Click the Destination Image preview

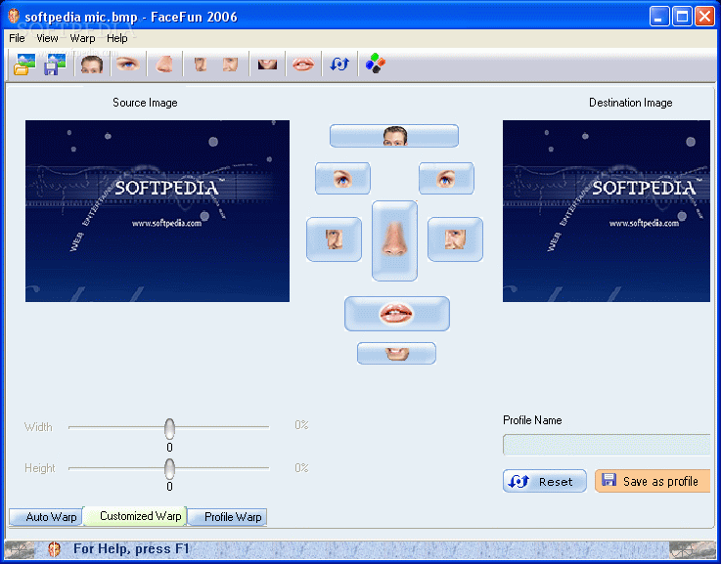[607, 211]
